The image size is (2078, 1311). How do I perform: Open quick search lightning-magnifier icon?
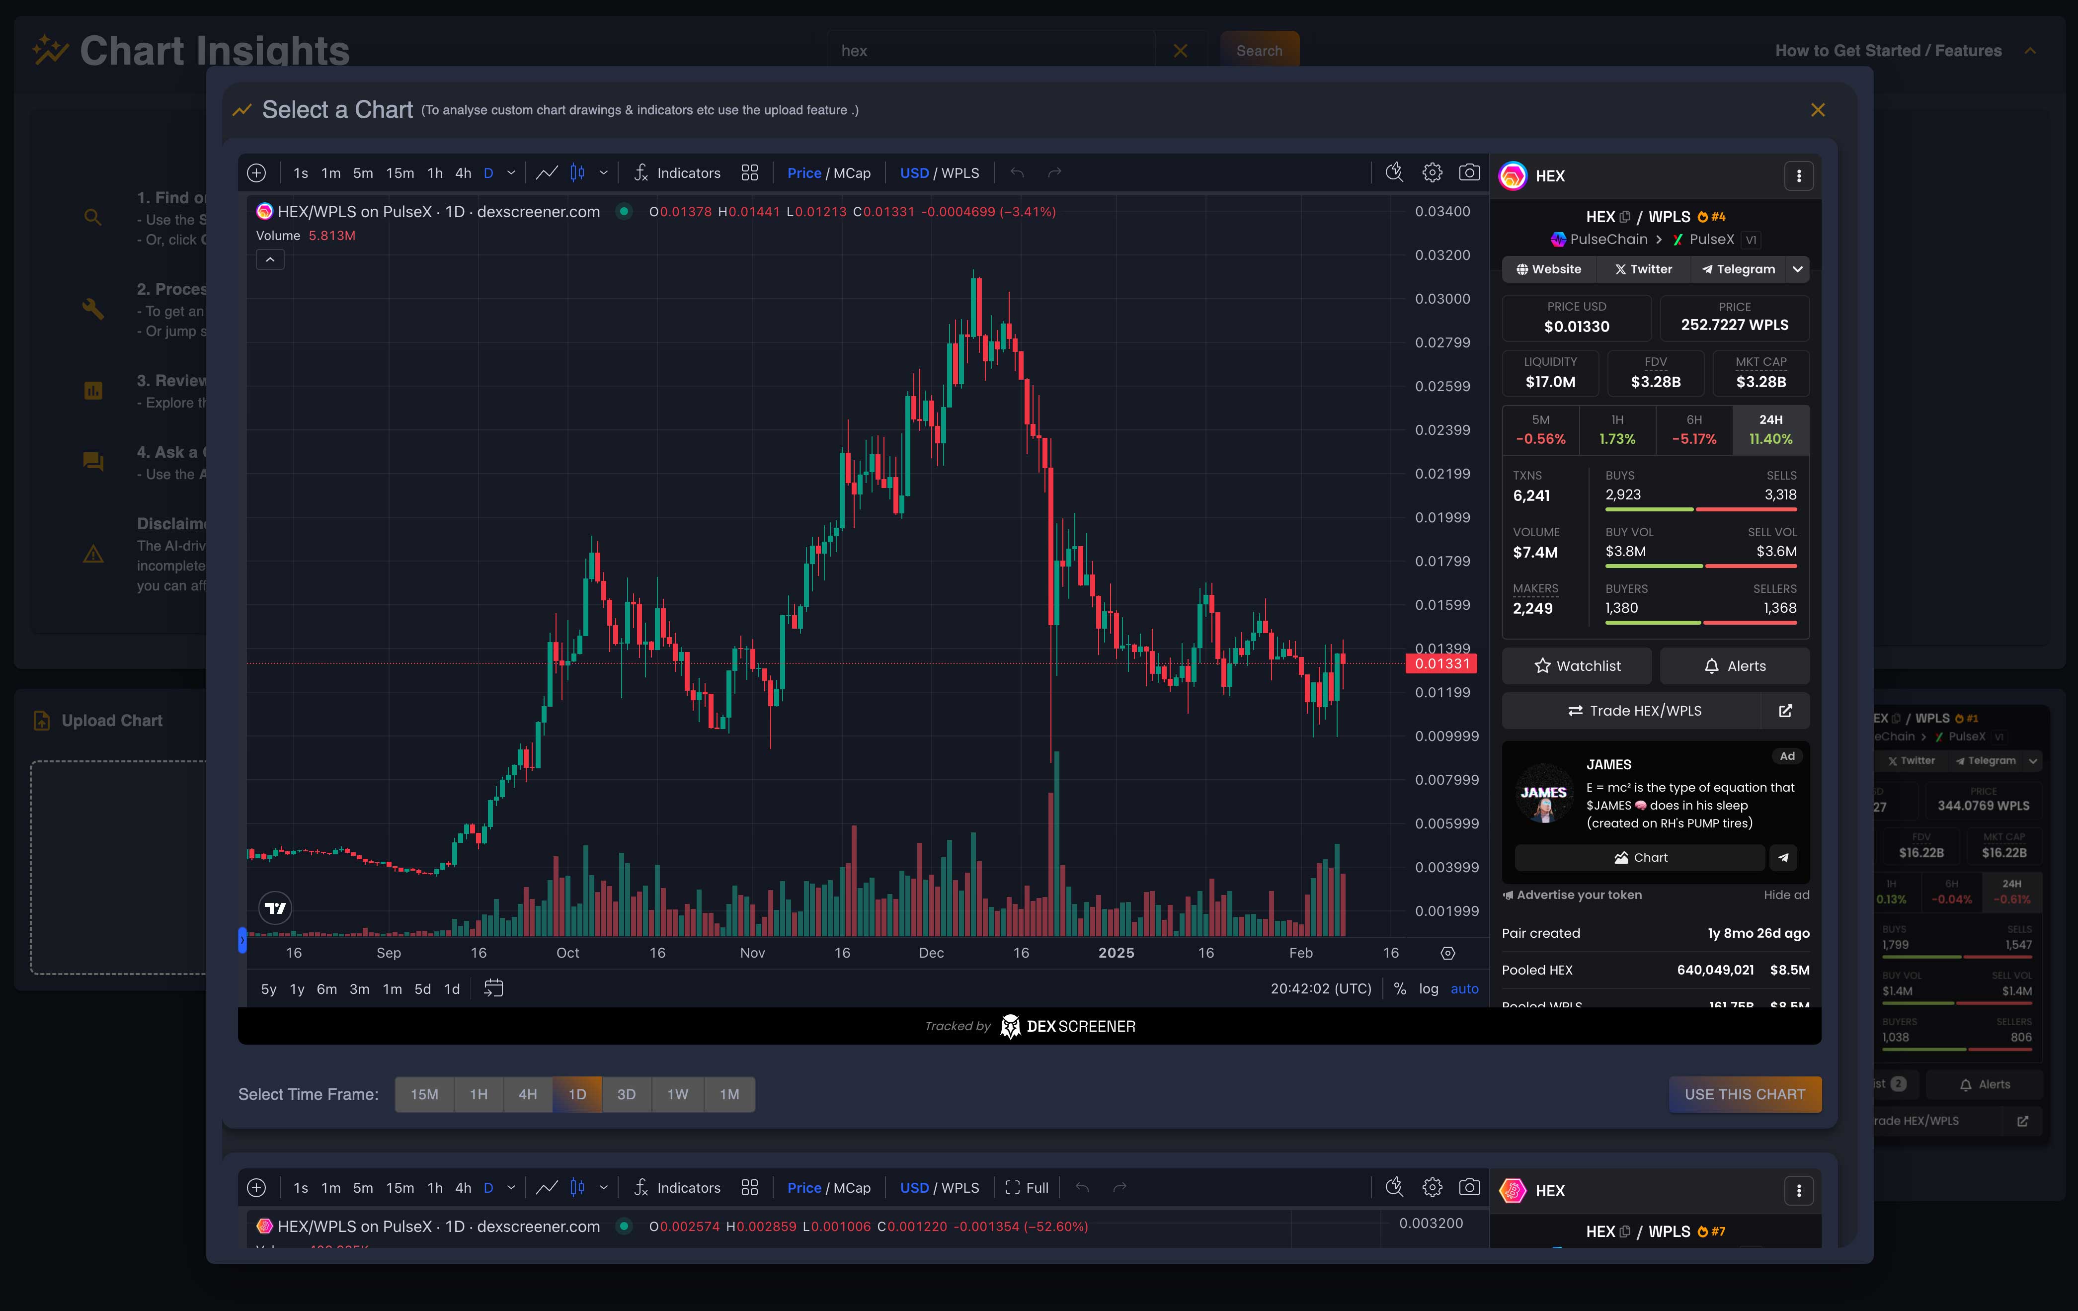coord(1394,172)
